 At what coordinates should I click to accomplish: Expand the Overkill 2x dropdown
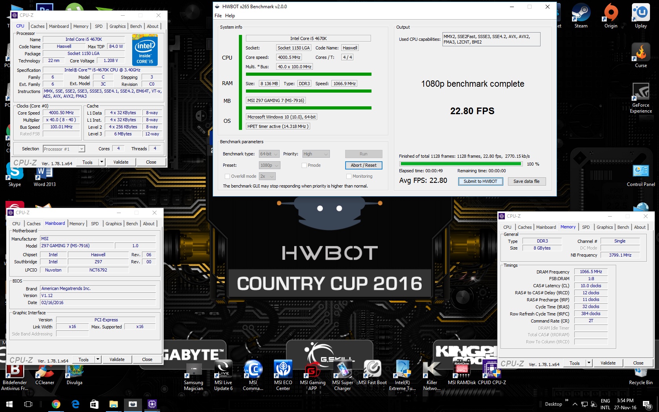[x=267, y=176]
